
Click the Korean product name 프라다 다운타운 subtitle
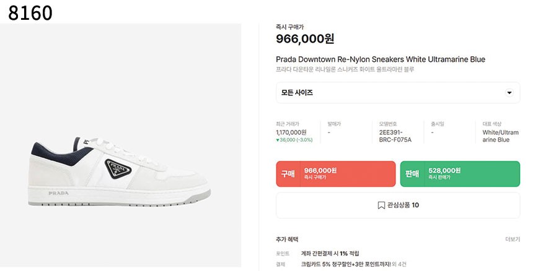345,69
